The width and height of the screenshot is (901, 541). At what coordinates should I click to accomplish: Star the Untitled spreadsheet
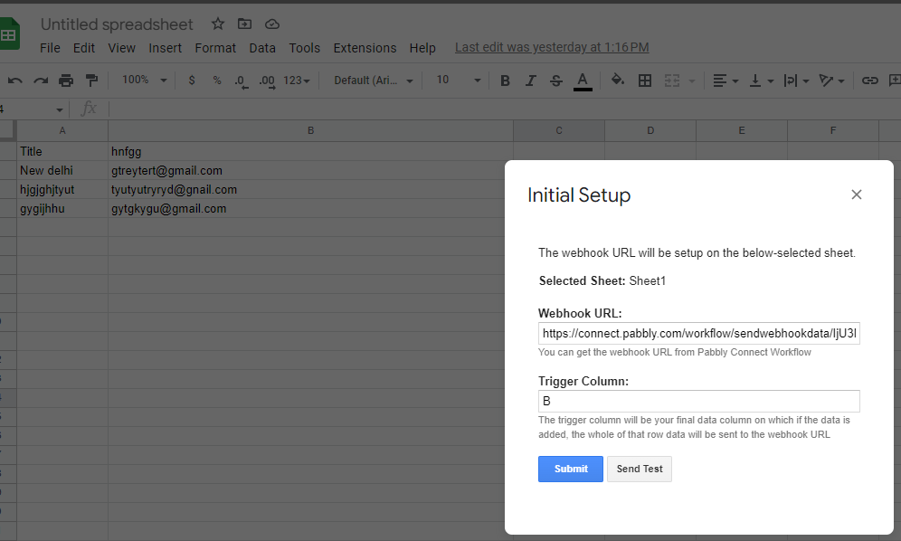click(218, 24)
